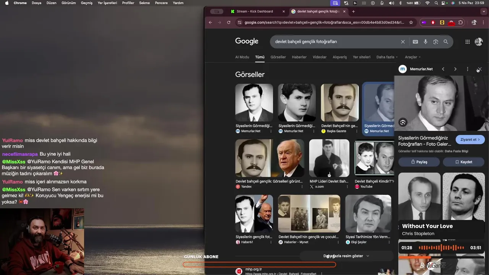Go forward to the next page
Viewport: 489px width, 275px height.
(220, 23)
